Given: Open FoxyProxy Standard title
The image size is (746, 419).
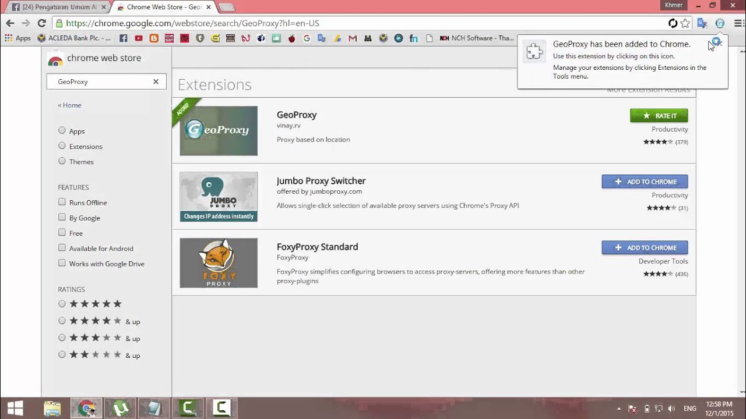Looking at the screenshot, I should [318, 247].
